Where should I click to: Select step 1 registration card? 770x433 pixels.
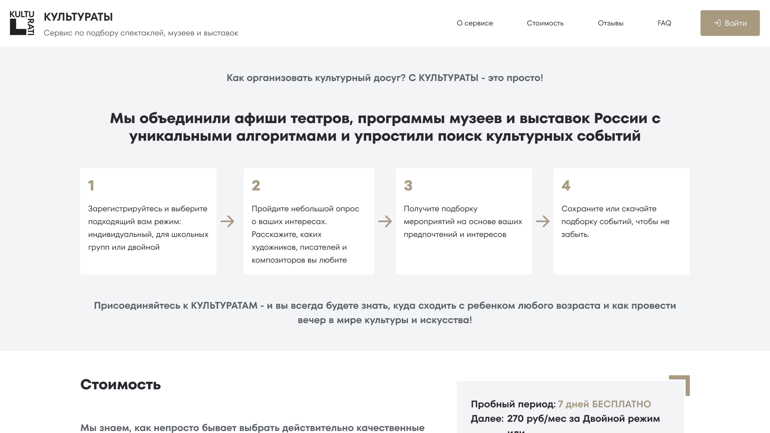click(148, 221)
